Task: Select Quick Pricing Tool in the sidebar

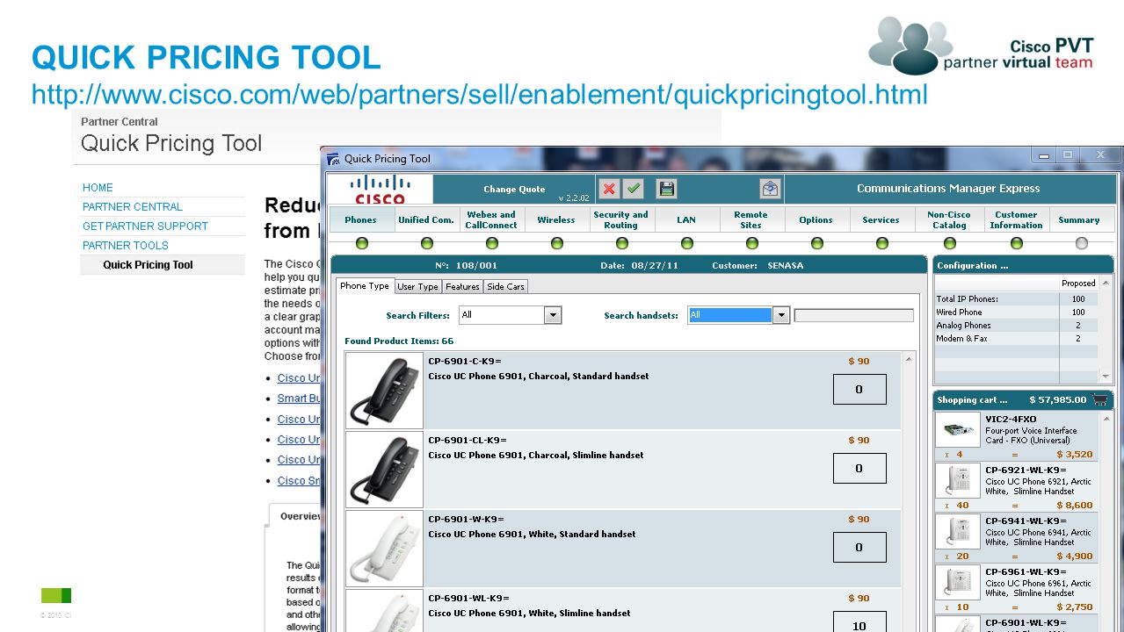Action: (148, 265)
